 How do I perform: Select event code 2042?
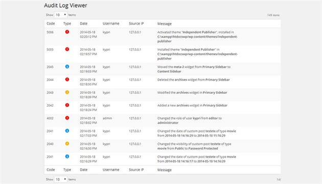[x=50, y=105]
